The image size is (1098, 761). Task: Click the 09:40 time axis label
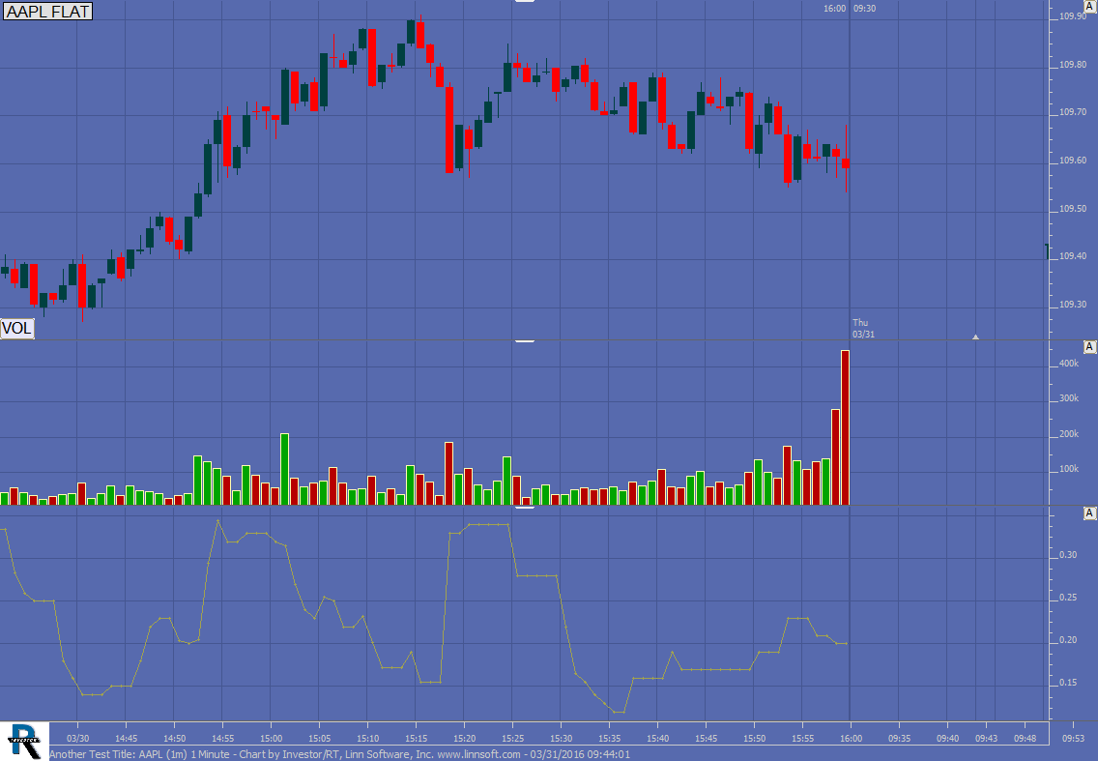(947, 739)
